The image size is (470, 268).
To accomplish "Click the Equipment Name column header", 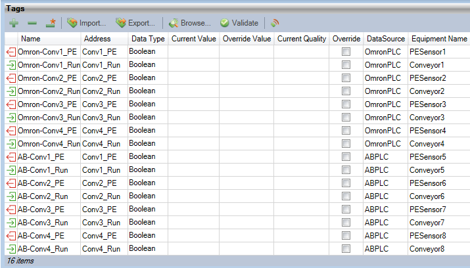I will (439, 39).
